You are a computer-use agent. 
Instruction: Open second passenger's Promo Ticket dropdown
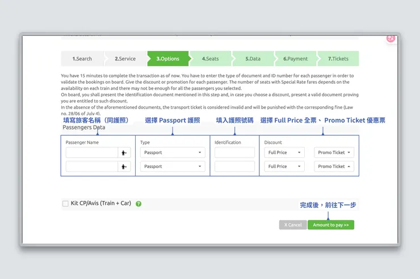pyautogui.click(x=334, y=166)
